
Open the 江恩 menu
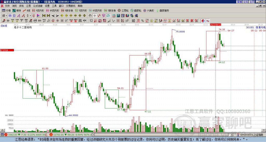click(29, 6)
